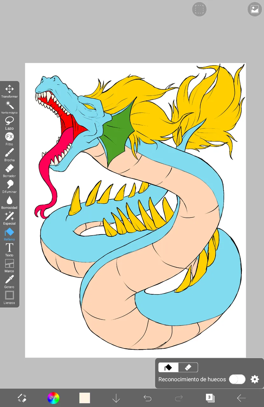Select the Borrador eraser tool
264x407 pixels.
pyautogui.click(x=9, y=170)
